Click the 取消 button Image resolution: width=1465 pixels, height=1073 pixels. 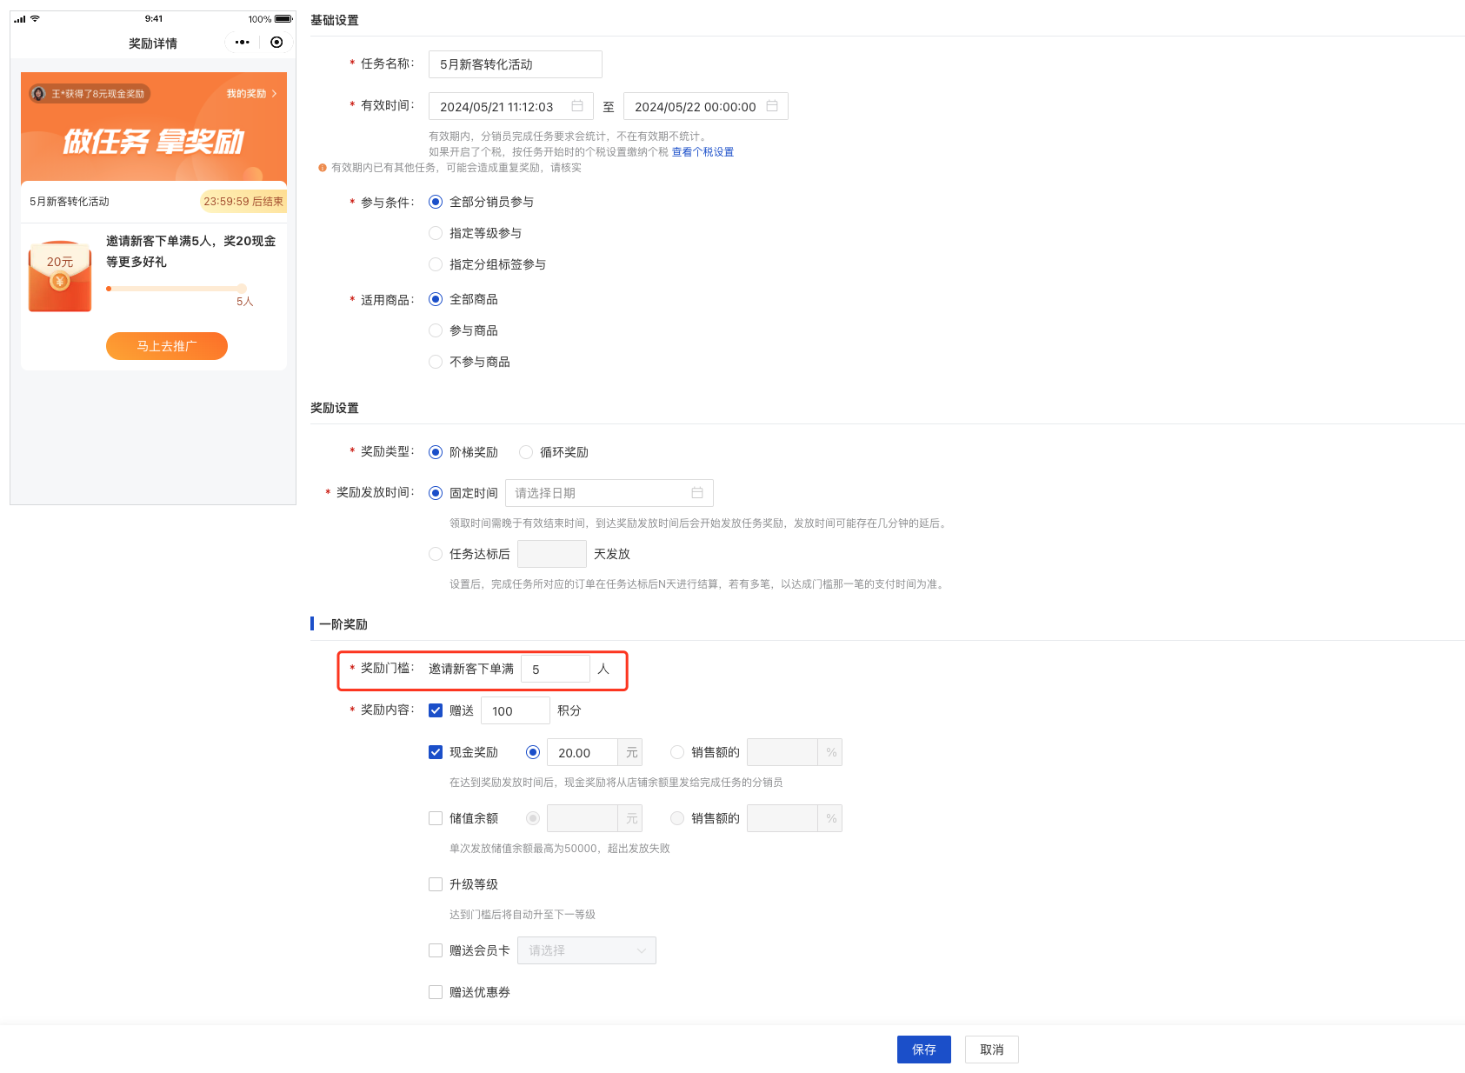click(992, 1050)
